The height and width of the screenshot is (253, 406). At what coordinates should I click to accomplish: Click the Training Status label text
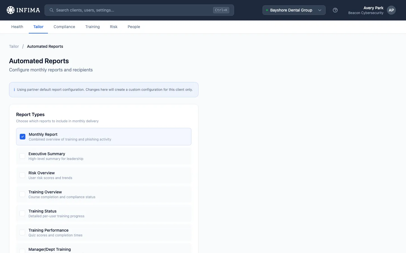tap(42, 211)
